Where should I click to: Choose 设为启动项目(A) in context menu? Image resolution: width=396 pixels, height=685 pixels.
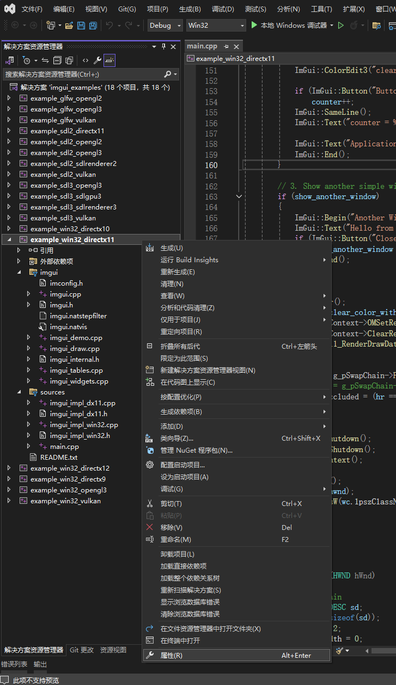237,477
